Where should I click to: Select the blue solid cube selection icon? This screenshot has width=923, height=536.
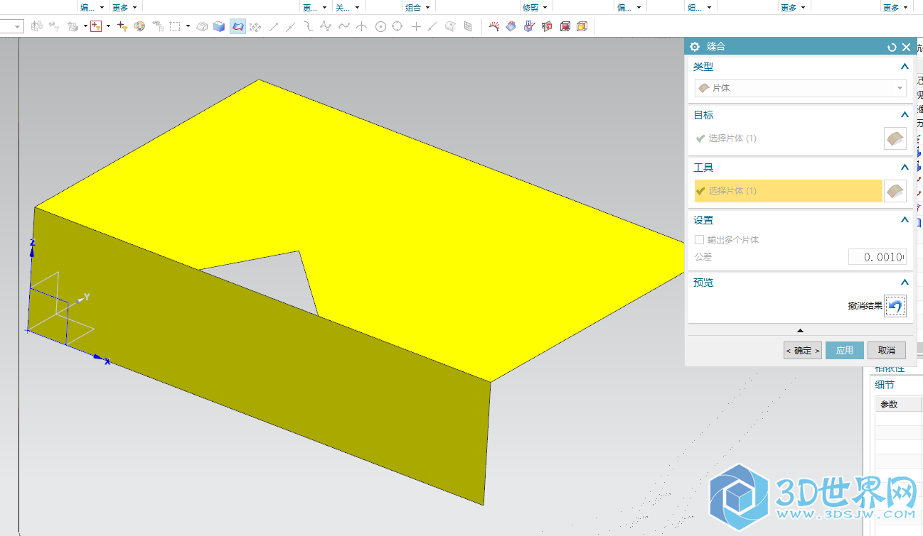pyautogui.click(x=219, y=26)
